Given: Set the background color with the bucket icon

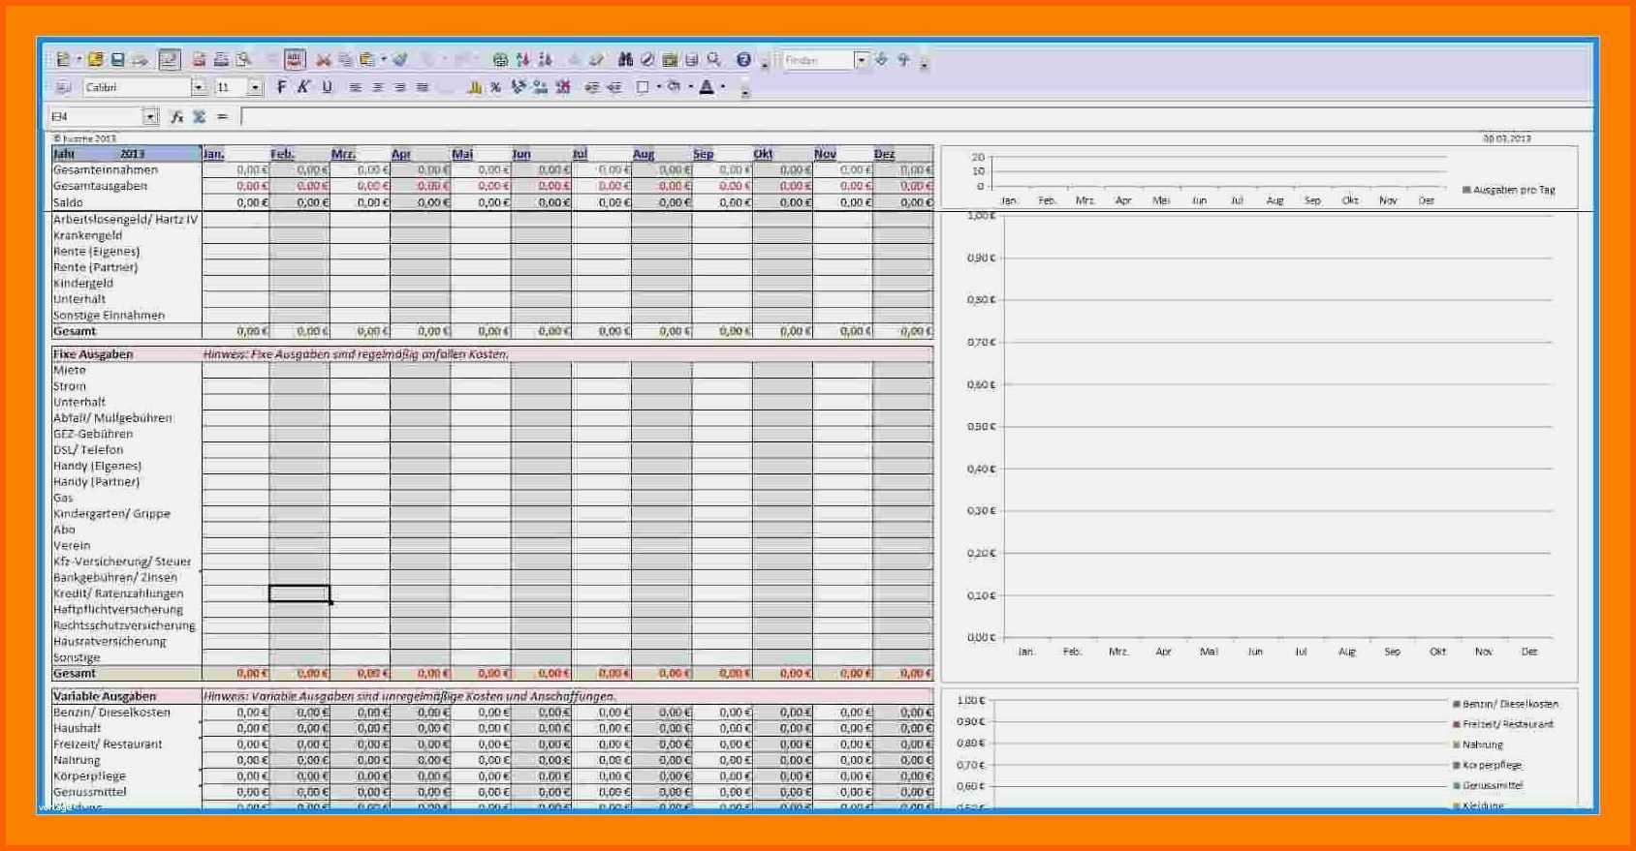Looking at the screenshot, I should pos(675,88).
